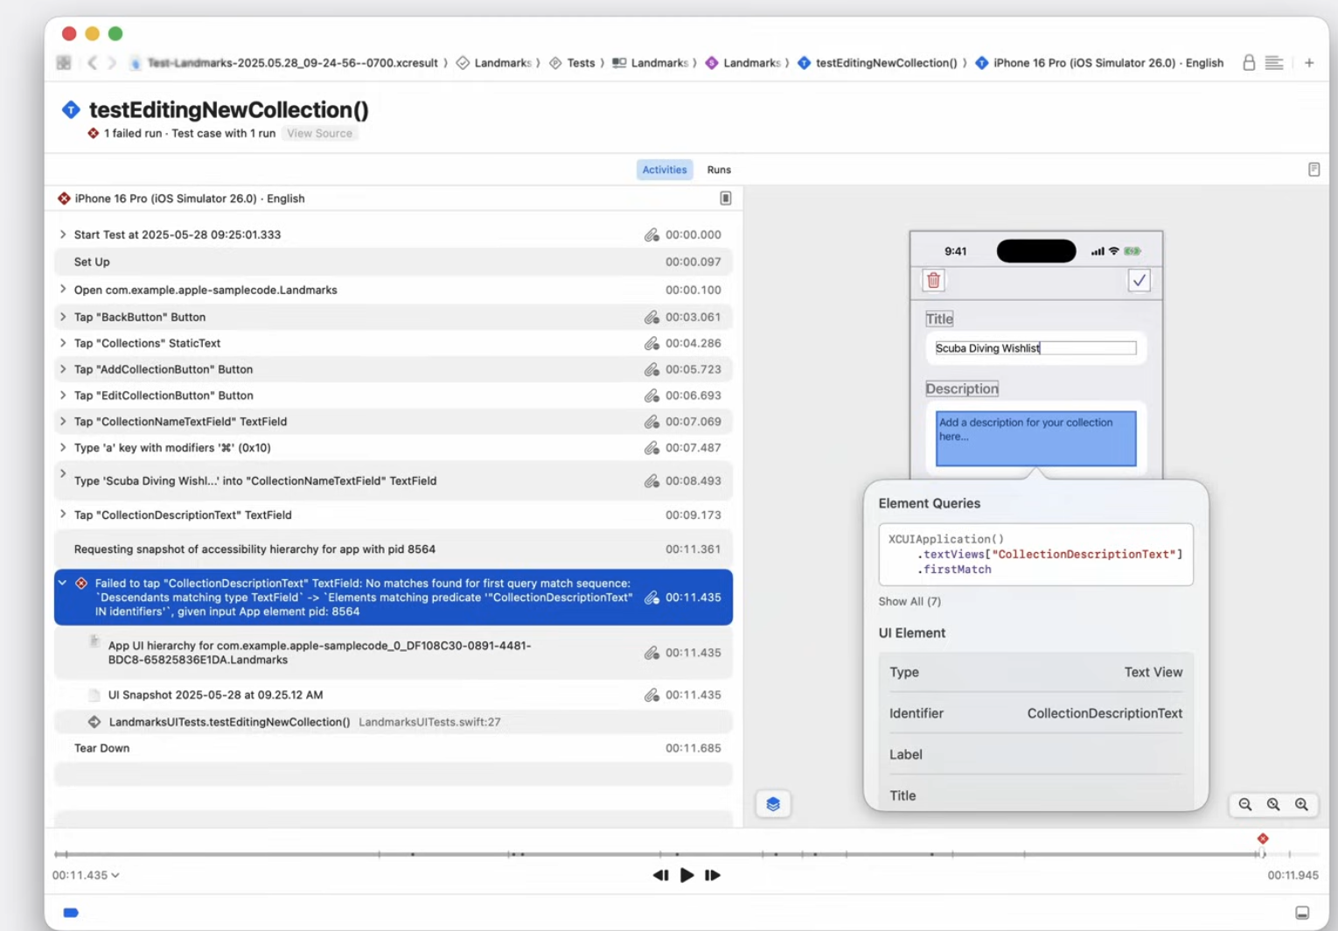Open attachment of Type 'Scuba Diving' row
Viewport: 1338px width, 931px height.
point(652,480)
